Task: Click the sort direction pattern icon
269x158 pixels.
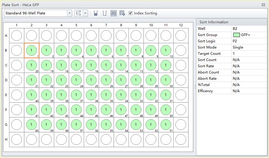Action: [x=78, y=13]
